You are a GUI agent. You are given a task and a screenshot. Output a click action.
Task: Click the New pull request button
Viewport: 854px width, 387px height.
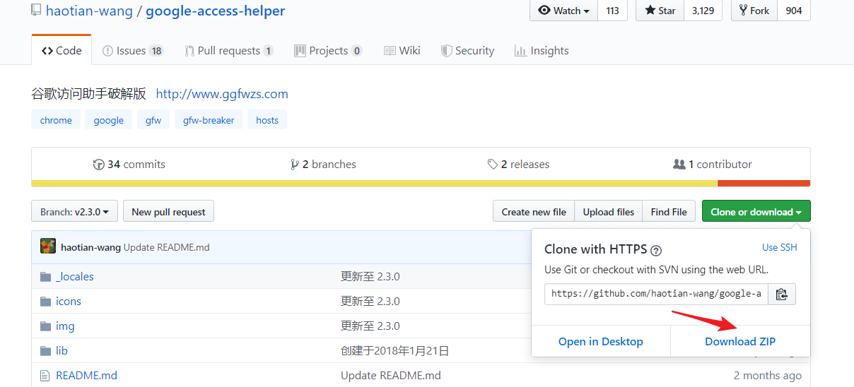pyautogui.click(x=168, y=211)
